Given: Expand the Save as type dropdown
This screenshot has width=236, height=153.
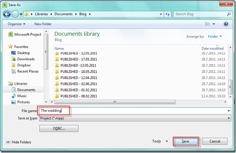Looking at the screenshot, I should coord(229,118).
